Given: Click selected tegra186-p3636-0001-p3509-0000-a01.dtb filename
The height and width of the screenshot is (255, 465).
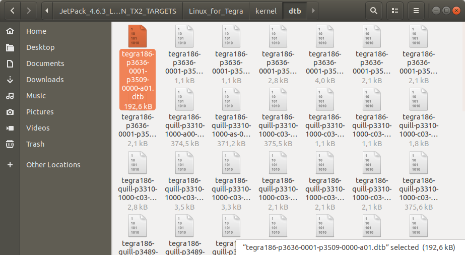Looking at the screenshot, I should (138, 75).
